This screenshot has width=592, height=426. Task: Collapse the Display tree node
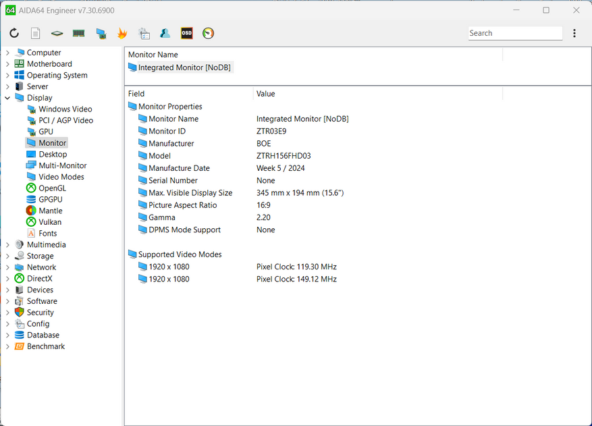pyautogui.click(x=7, y=98)
